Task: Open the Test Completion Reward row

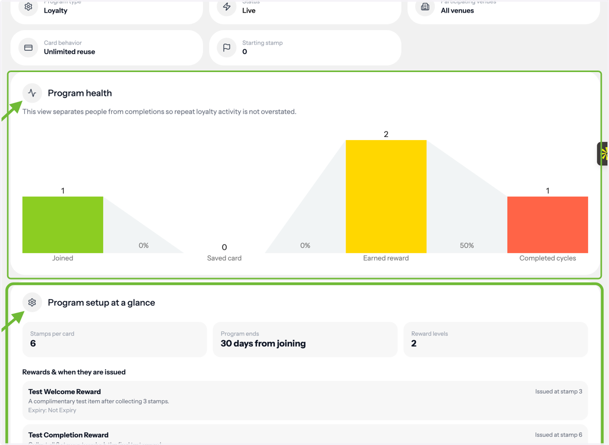Action: point(305,435)
